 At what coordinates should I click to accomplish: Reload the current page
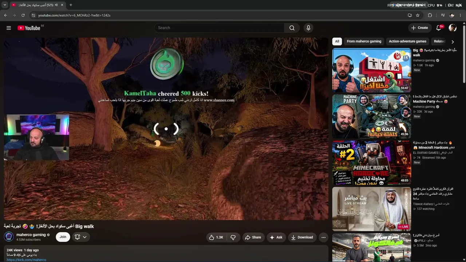coord(23,15)
